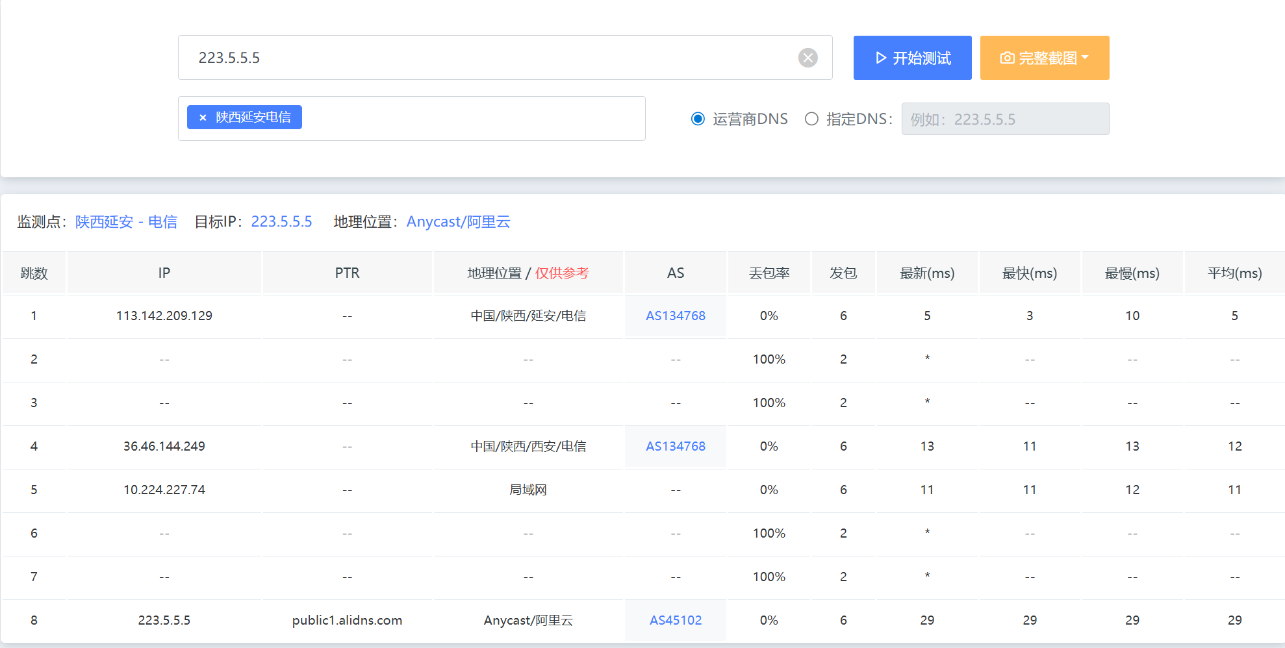Enable the 指定DNS option
This screenshot has height=648, width=1285.
click(x=811, y=119)
